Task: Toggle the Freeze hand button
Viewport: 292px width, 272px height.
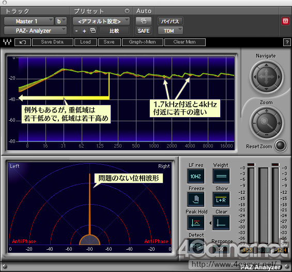Action: pyautogui.click(x=196, y=199)
